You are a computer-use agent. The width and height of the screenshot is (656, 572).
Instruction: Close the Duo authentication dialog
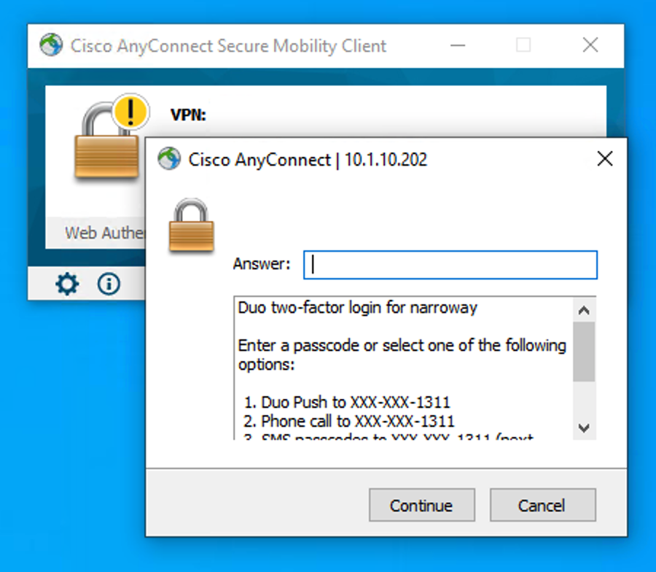click(605, 158)
